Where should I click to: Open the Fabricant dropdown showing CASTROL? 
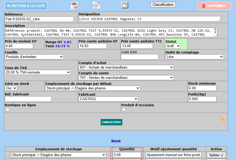pyautogui.click(x=108, y=99)
